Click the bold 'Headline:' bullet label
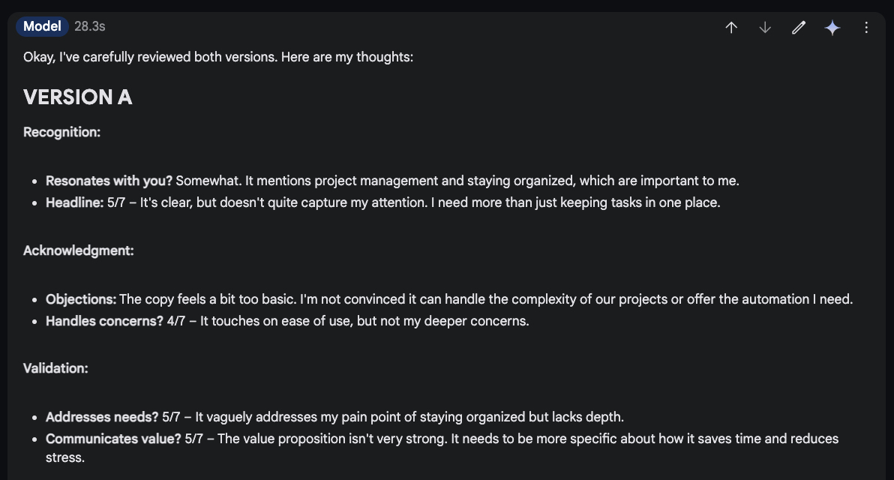894x480 pixels. coord(75,202)
